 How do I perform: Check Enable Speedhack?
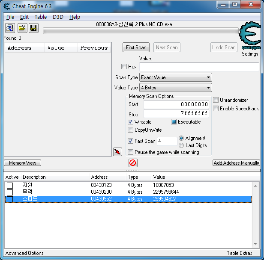point(216,109)
